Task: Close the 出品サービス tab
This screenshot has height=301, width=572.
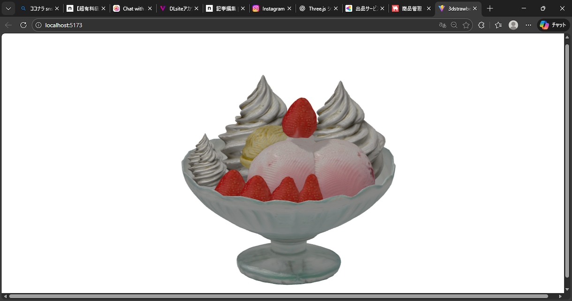Action: tap(382, 8)
